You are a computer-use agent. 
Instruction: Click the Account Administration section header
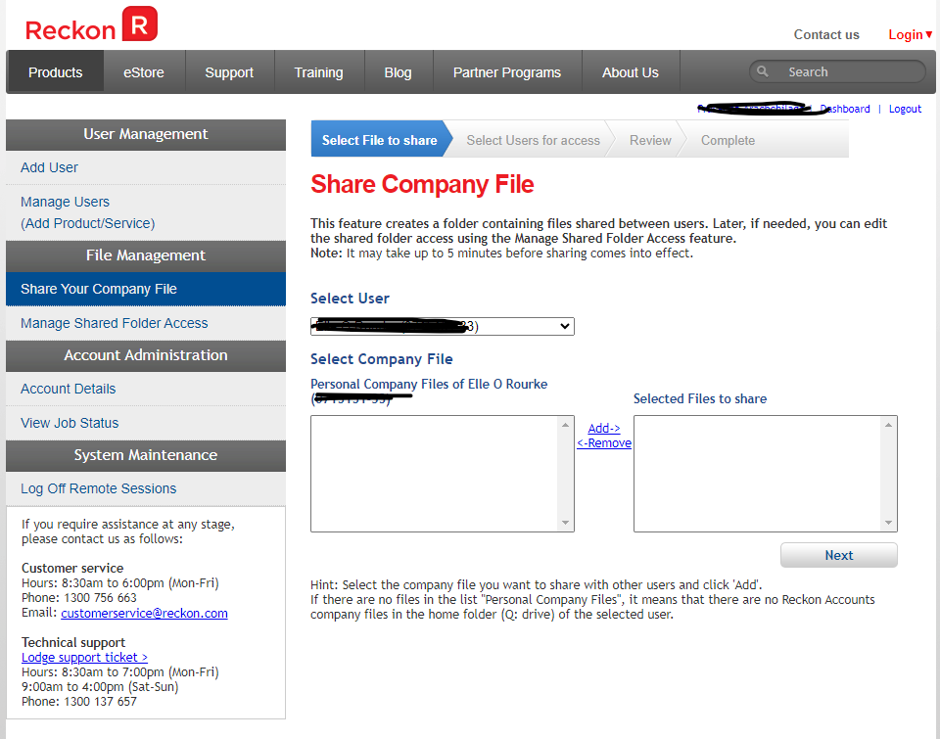tap(146, 355)
